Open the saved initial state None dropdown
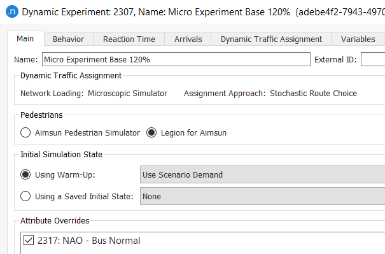 pyautogui.click(x=262, y=196)
